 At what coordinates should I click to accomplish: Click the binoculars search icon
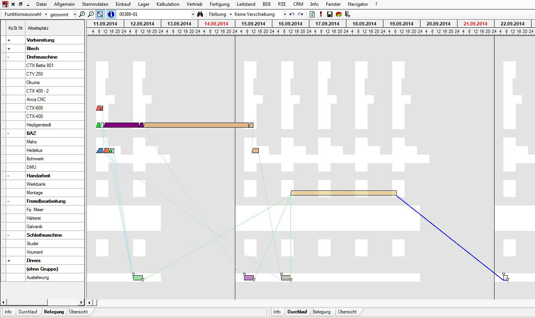tap(200, 14)
